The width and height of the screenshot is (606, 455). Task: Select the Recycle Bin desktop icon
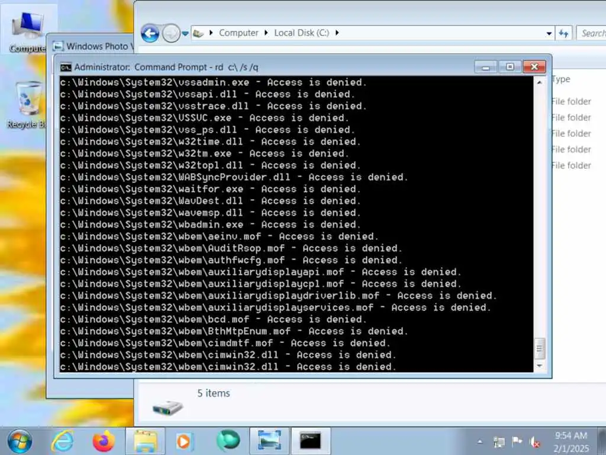pyautogui.click(x=28, y=104)
